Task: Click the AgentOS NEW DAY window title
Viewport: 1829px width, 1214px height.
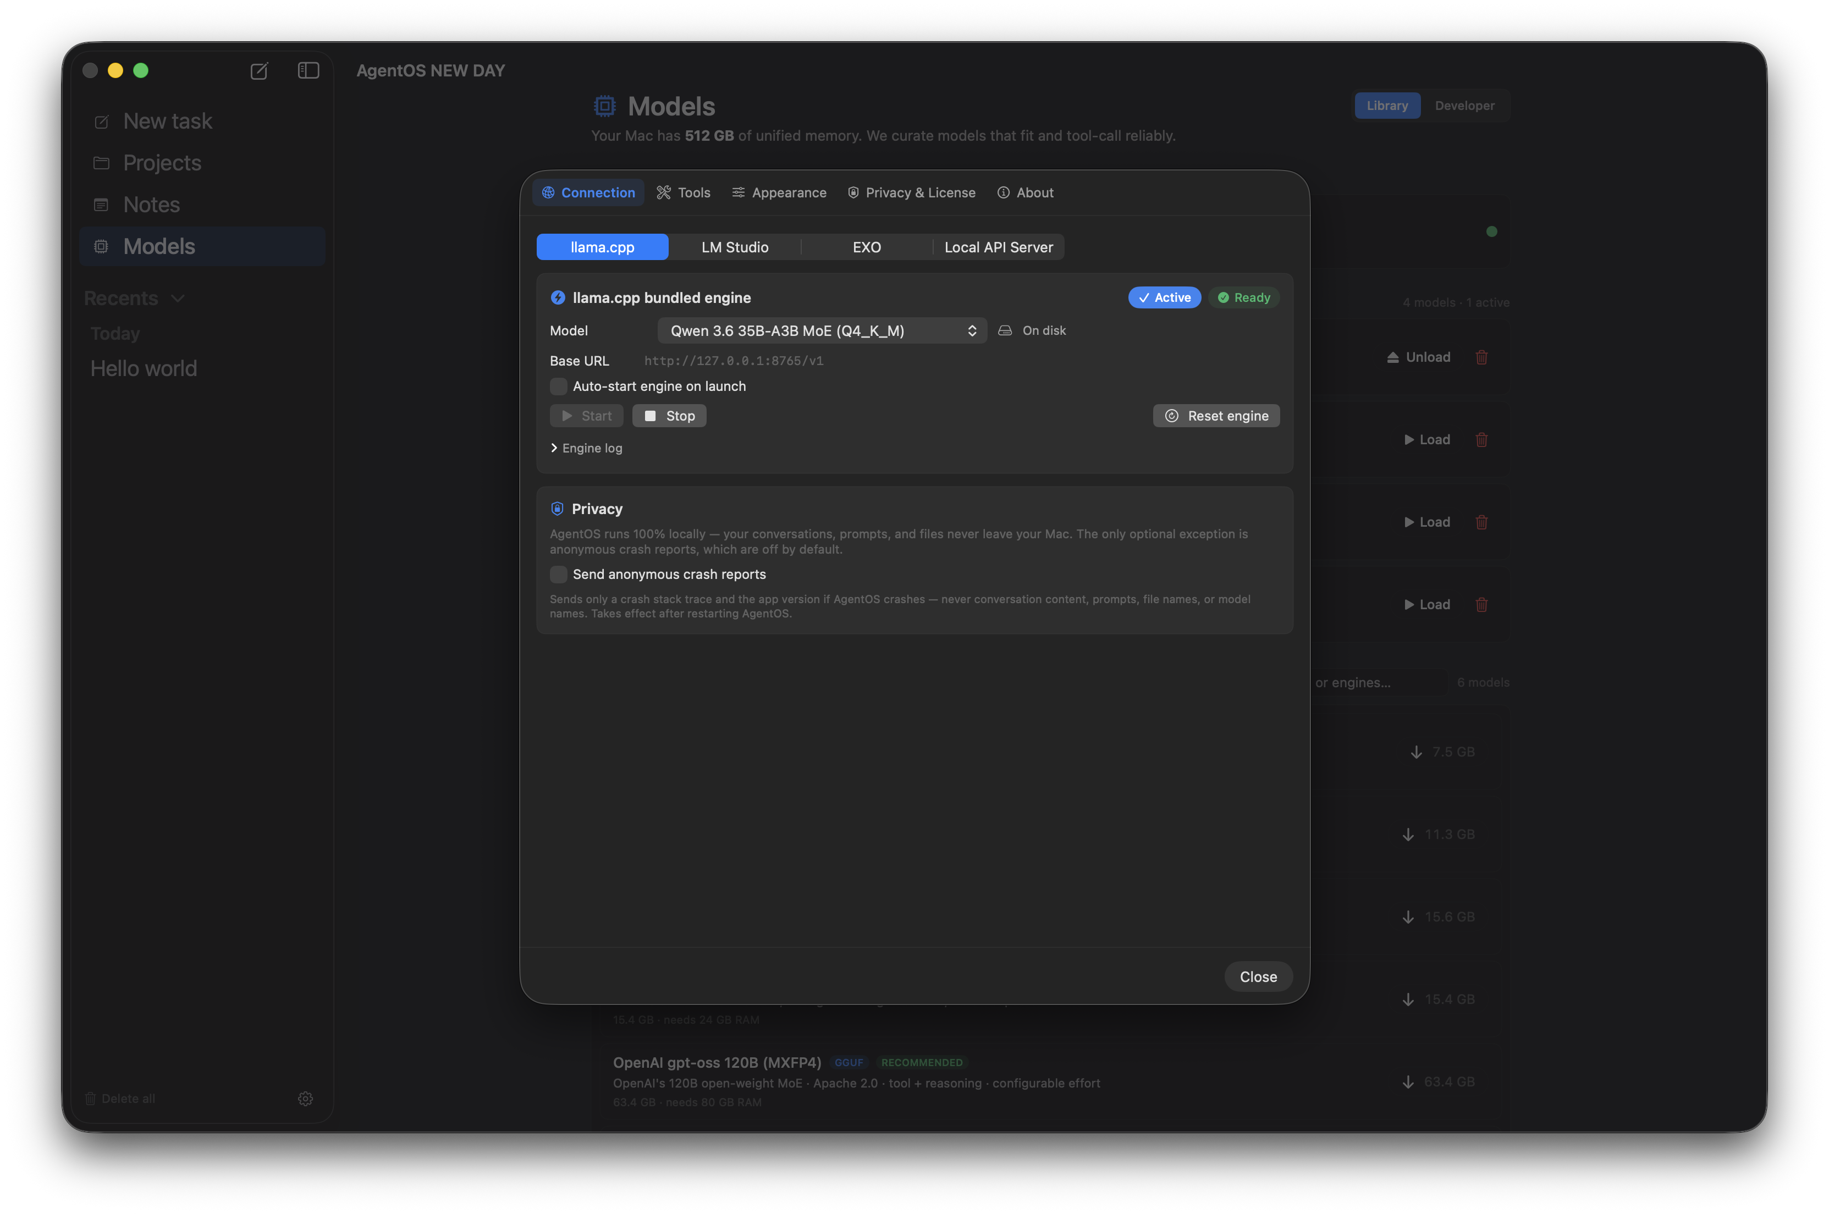Action: pyautogui.click(x=431, y=70)
